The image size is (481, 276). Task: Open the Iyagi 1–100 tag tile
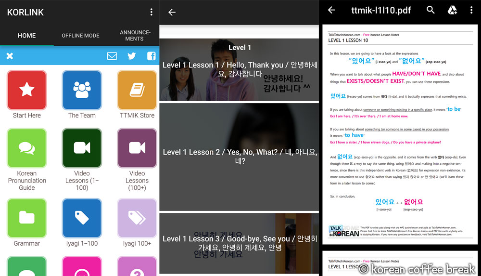82,218
